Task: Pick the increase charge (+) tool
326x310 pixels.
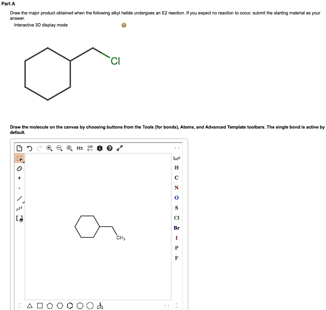Action: 19,178
